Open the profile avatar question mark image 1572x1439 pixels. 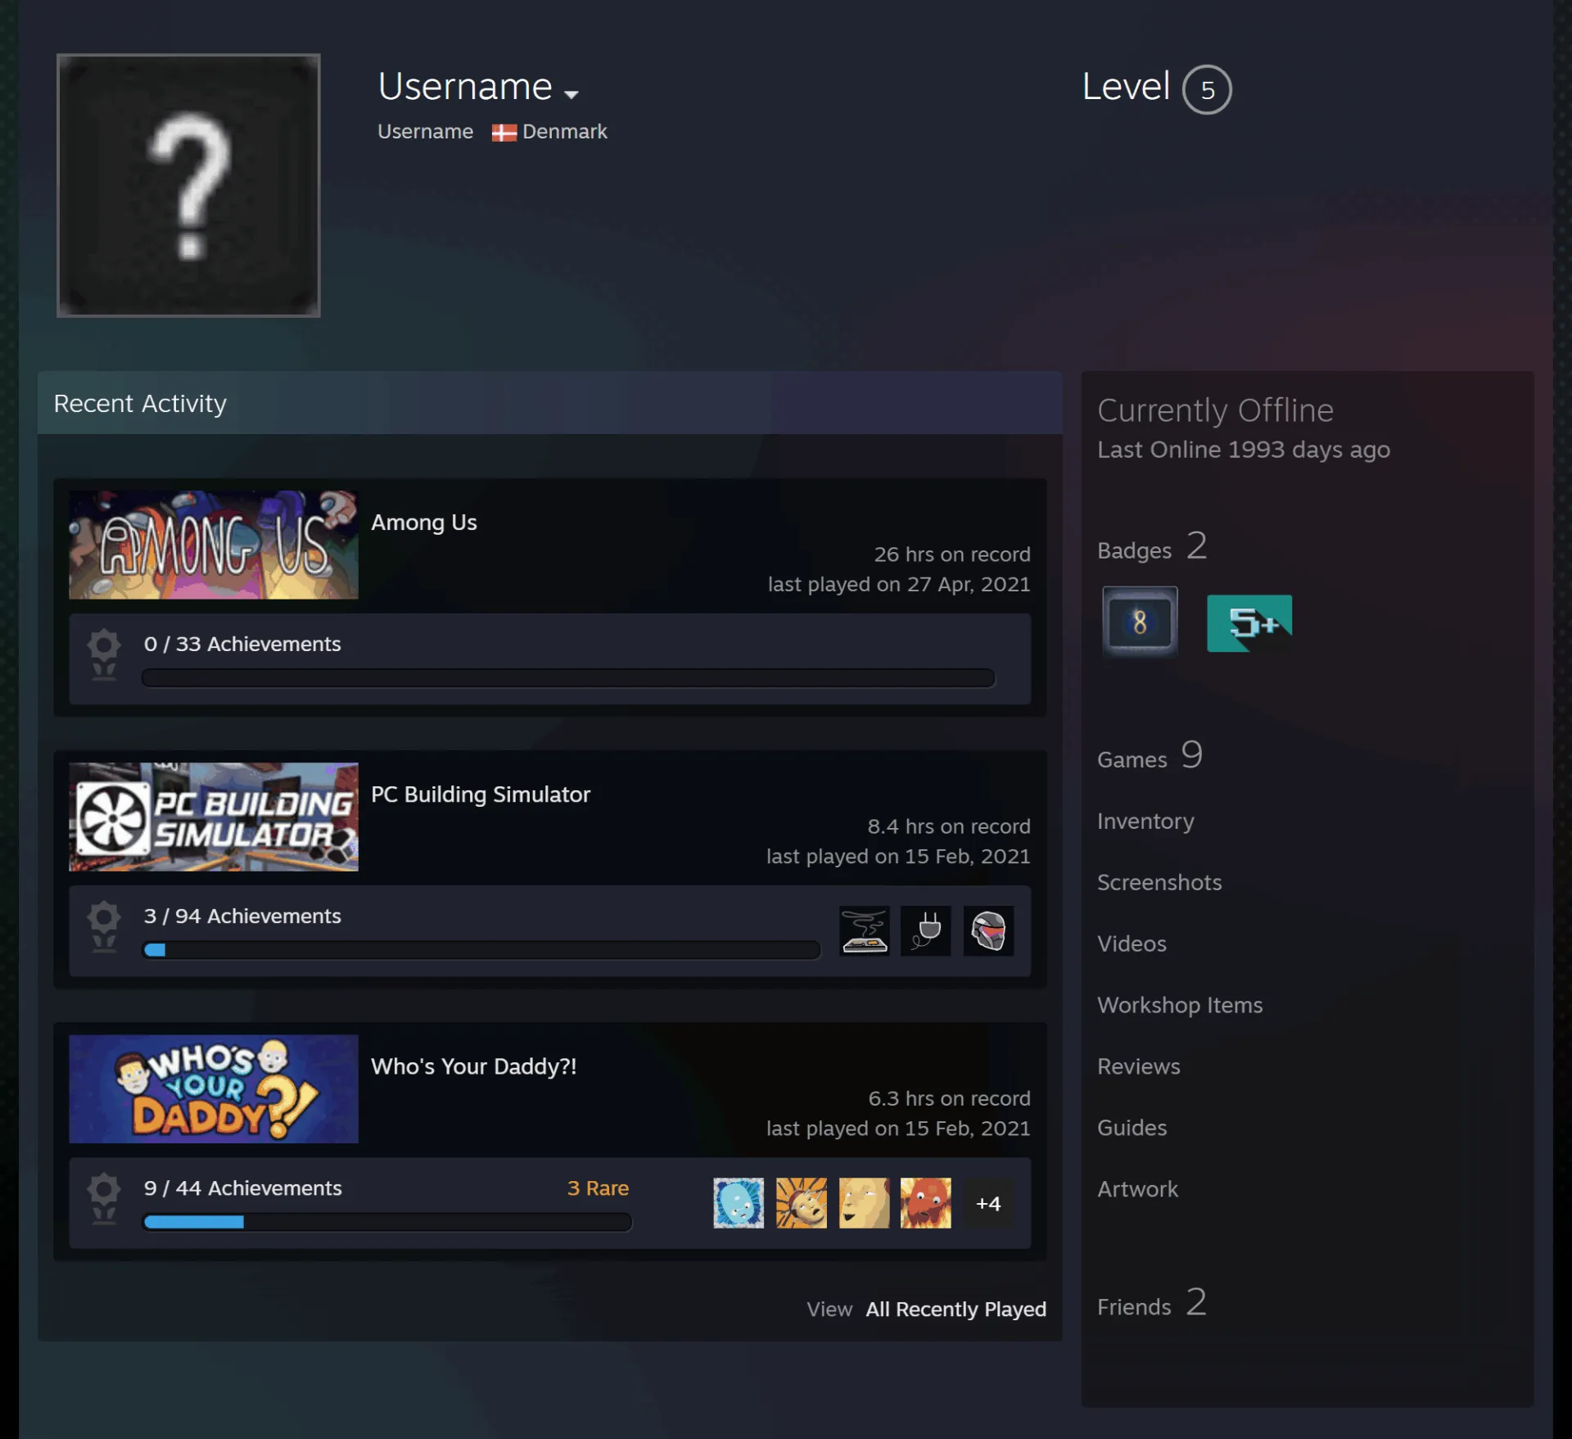tap(188, 185)
